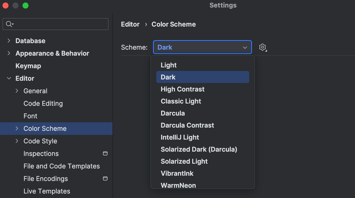The width and height of the screenshot is (355, 198).
Task: Expand the General node under Editor
Action: coord(17,91)
